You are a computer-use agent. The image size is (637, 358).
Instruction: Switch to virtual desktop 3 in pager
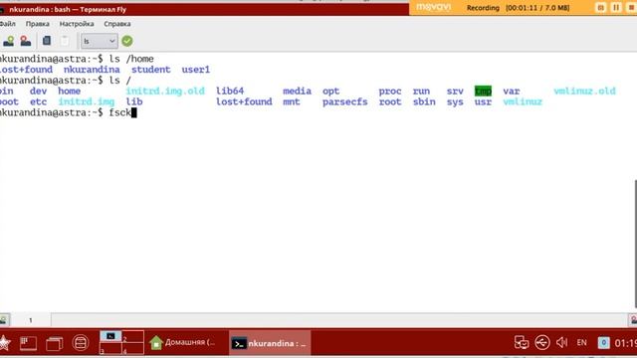click(110, 348)
